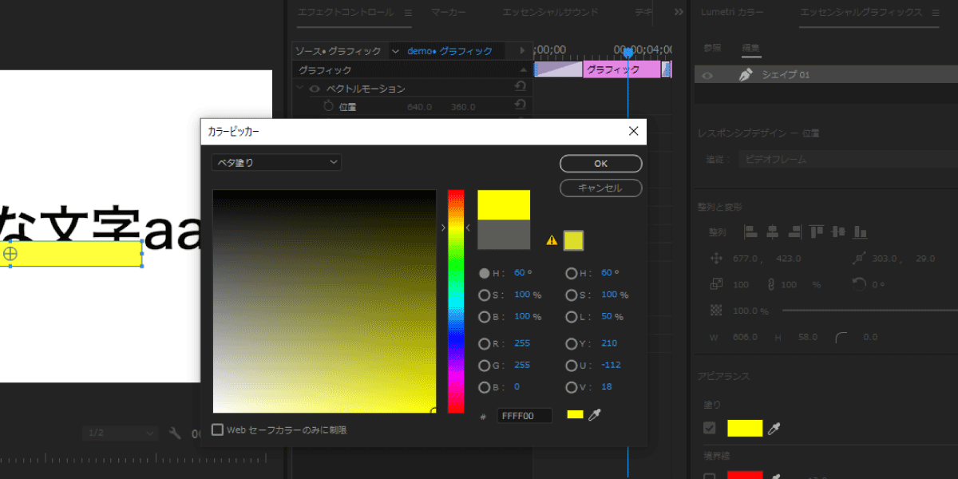Select the S radio button in HSB

pos(484,295)
